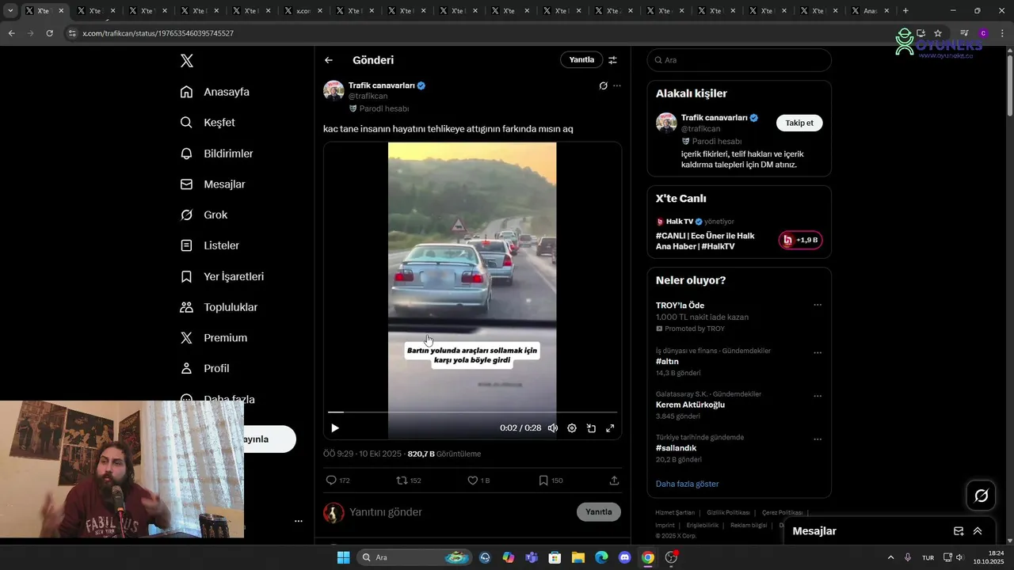
Task: Open options for Kerem Aktürkoğlu trend
Action: [818, 396]
